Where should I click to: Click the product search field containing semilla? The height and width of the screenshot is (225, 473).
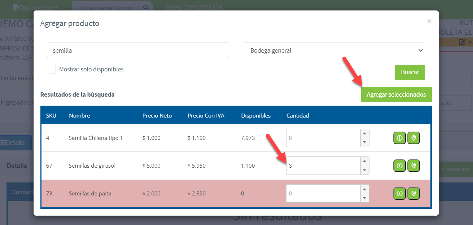pos(138,50)
